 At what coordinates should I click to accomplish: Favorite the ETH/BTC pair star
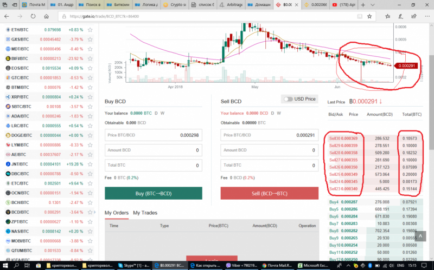pos(90,30)
